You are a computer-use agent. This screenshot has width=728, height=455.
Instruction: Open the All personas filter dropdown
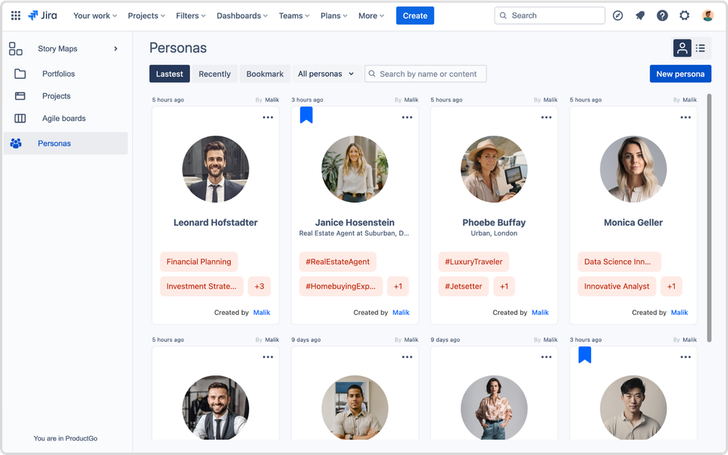pyautogui.click(x=326, y=74)
